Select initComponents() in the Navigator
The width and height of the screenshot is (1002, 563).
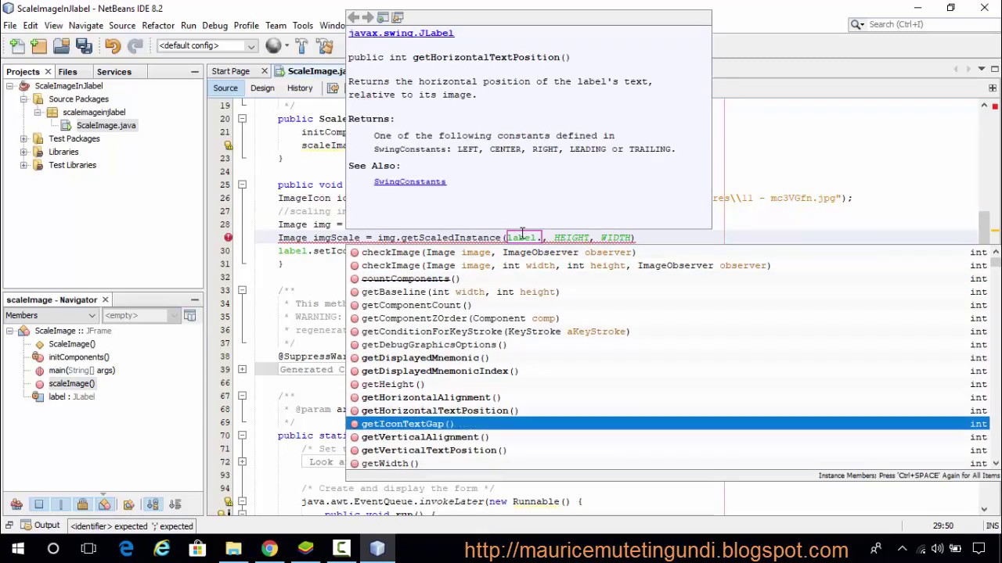point(78,357)
